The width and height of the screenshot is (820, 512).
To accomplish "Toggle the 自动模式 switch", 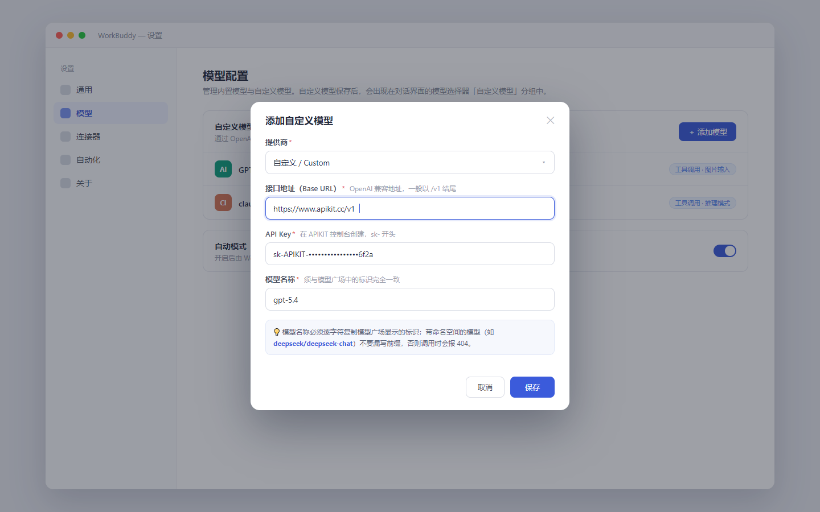I will pos(725,251).
